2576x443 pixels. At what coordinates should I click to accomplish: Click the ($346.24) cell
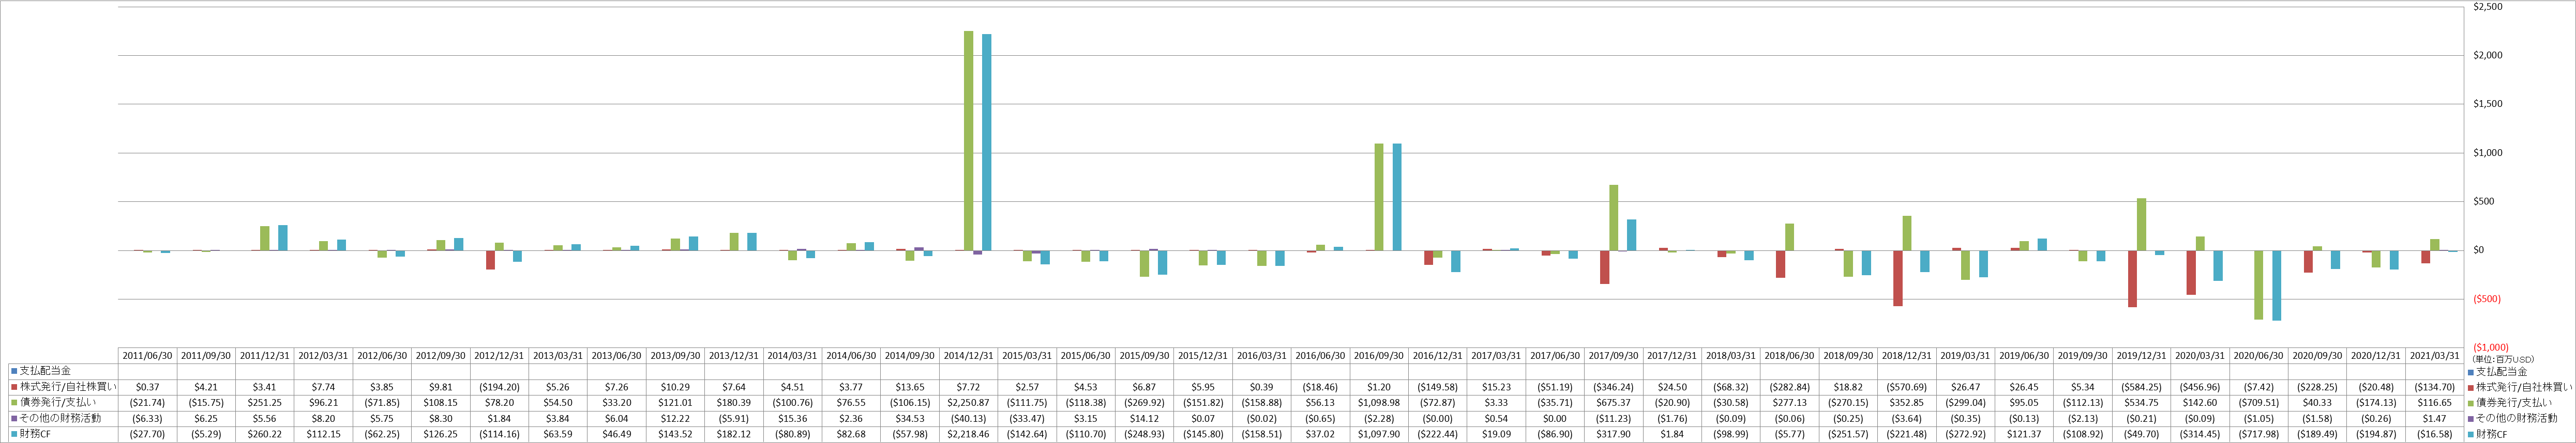pos(1613,387)
